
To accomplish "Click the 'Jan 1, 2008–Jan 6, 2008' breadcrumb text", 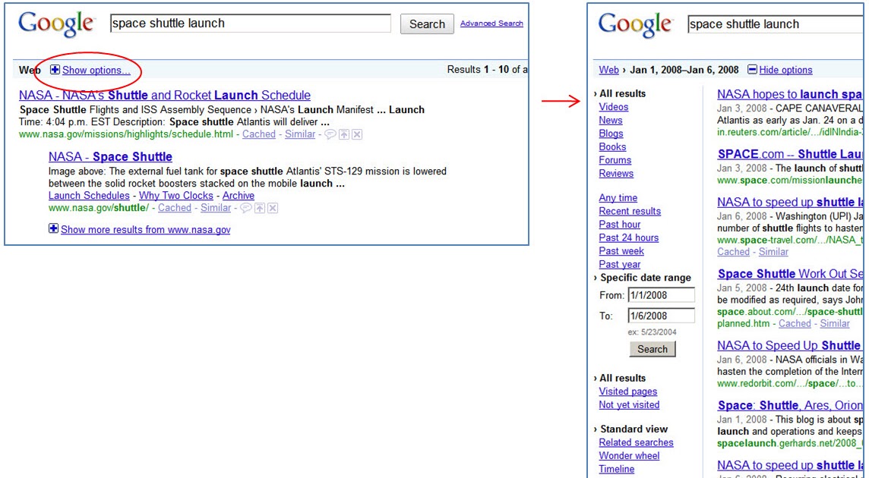I will [x=684, y=70].
